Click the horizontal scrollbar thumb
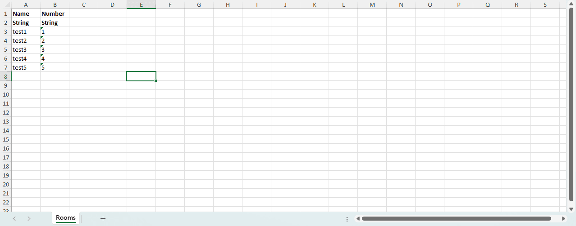Image resolution: width=576 pixels, height=226 pixels. tap(456, 219)
